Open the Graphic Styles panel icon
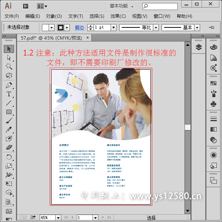This screenshot has width=222, height=222. 213,166
